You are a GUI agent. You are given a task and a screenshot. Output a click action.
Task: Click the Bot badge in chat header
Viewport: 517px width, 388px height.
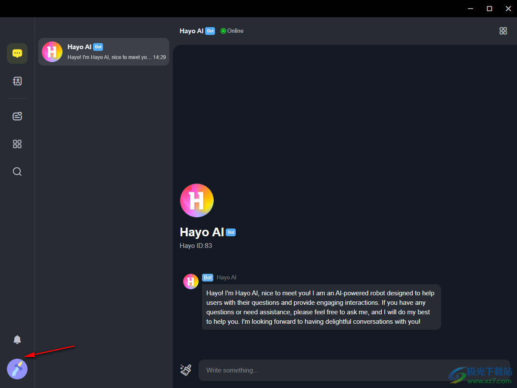[210, 31]
